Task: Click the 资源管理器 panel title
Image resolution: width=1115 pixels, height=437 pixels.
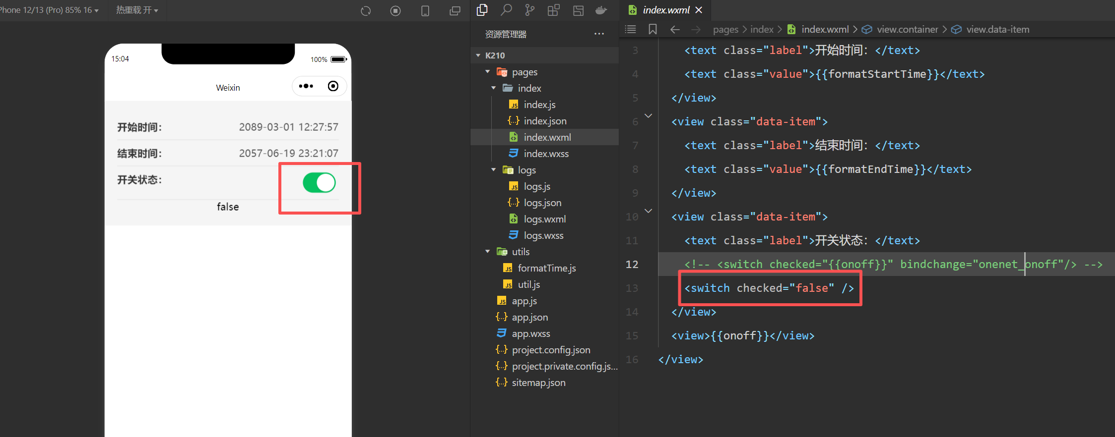Action: [x=506, y=34]
